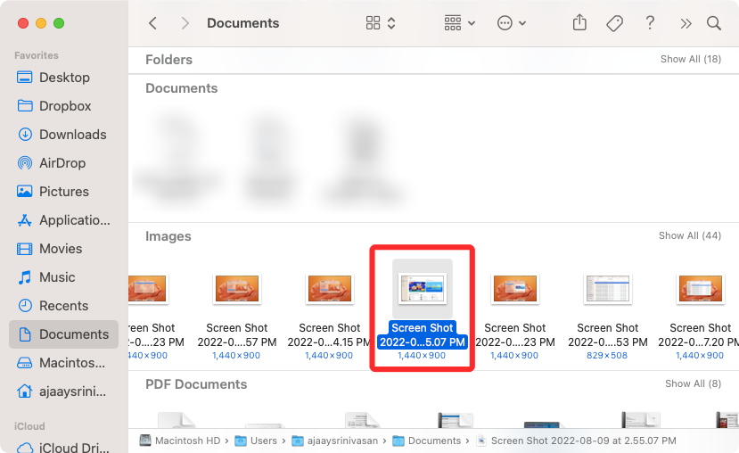739x453 pixels.
Task: Click the Edit Tags icon
Action: click(614, 23)
